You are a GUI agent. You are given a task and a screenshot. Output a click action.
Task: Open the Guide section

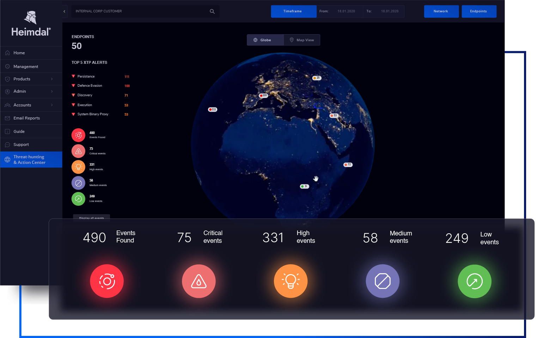click(x=18, y=131)
